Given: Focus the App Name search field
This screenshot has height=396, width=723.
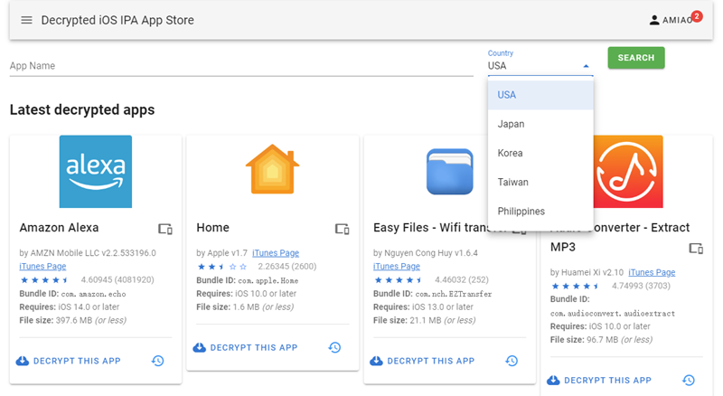Looking at the screenshot, I should pos(241,66).
